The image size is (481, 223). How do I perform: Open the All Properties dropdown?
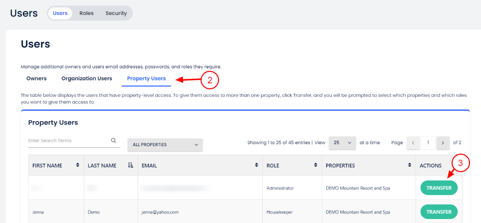pos(165,145)
